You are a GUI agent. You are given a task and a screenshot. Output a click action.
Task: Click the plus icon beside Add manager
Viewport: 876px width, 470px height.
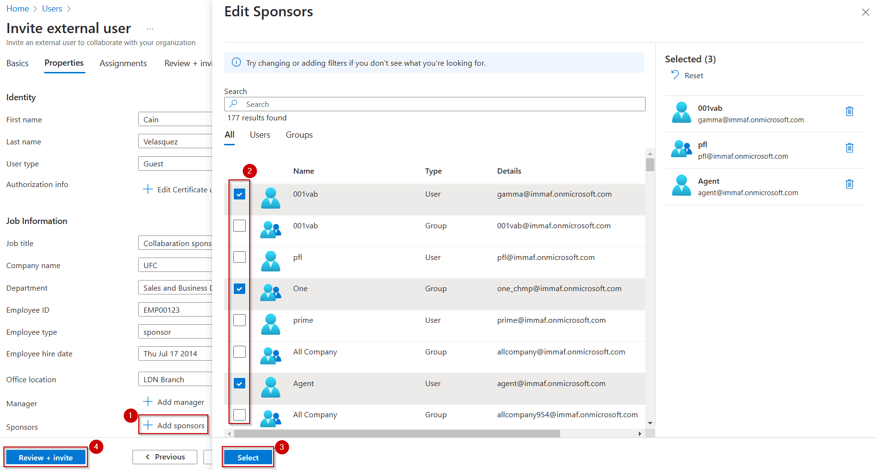point(147,402)
